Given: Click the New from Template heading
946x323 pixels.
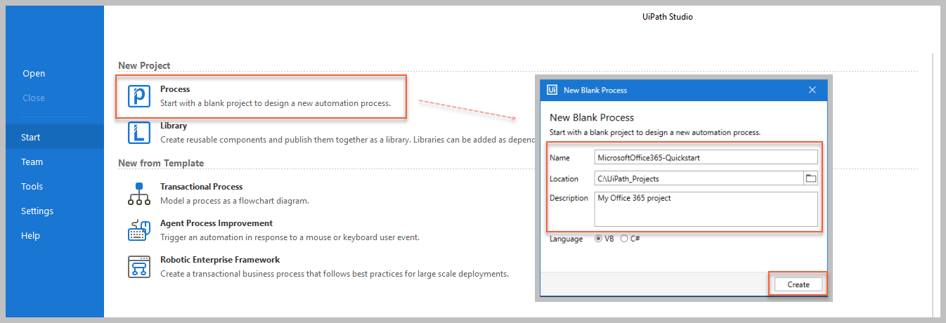Looking at the screenshot, I should click(161, 163).
